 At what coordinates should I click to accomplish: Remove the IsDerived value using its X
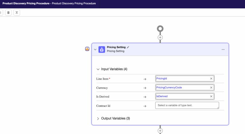pyautogui.click(x=211, y=96)
